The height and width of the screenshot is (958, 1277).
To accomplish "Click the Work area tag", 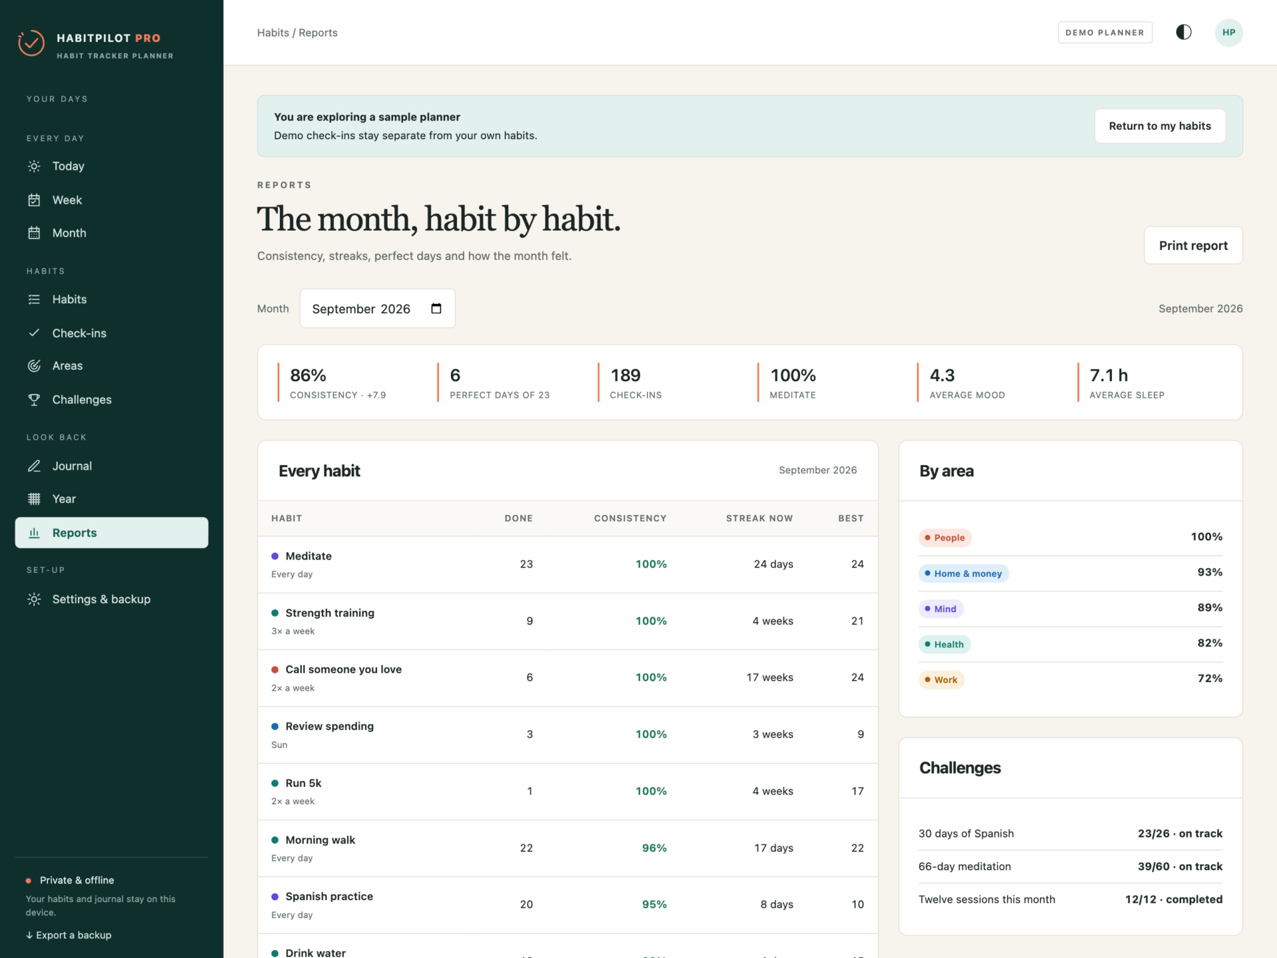I will (941, 680).
